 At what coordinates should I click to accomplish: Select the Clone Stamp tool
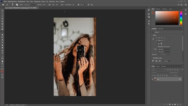click(2, 35)
